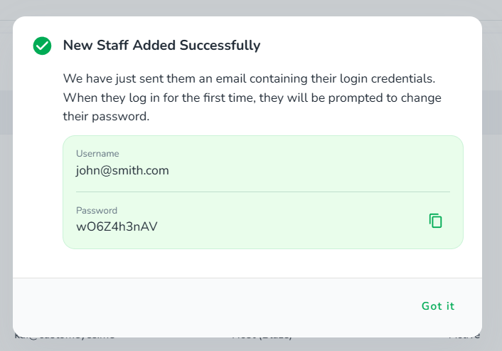Click the "Password" field label

coord(97,211)
